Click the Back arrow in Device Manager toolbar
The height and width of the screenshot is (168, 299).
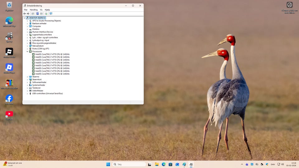tap(24, 13)
